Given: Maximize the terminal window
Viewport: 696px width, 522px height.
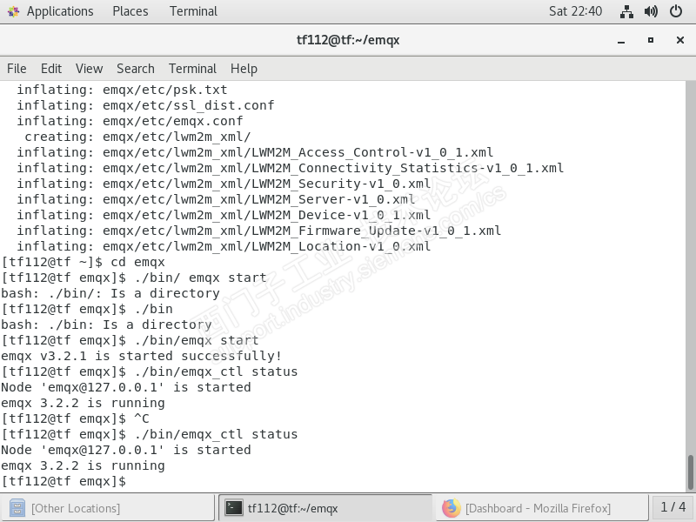Looking at the screenshot, I should pos(650,40).
